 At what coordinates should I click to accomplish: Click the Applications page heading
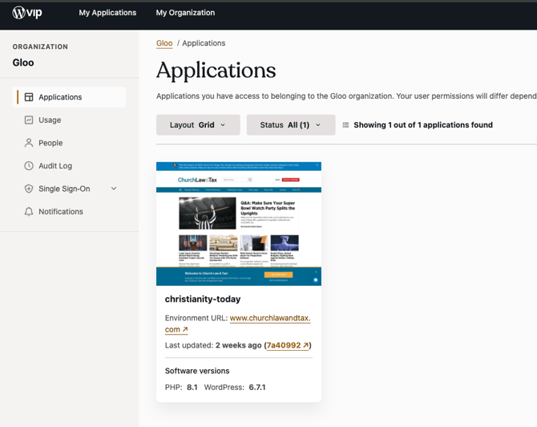click(x=216, y=71)
